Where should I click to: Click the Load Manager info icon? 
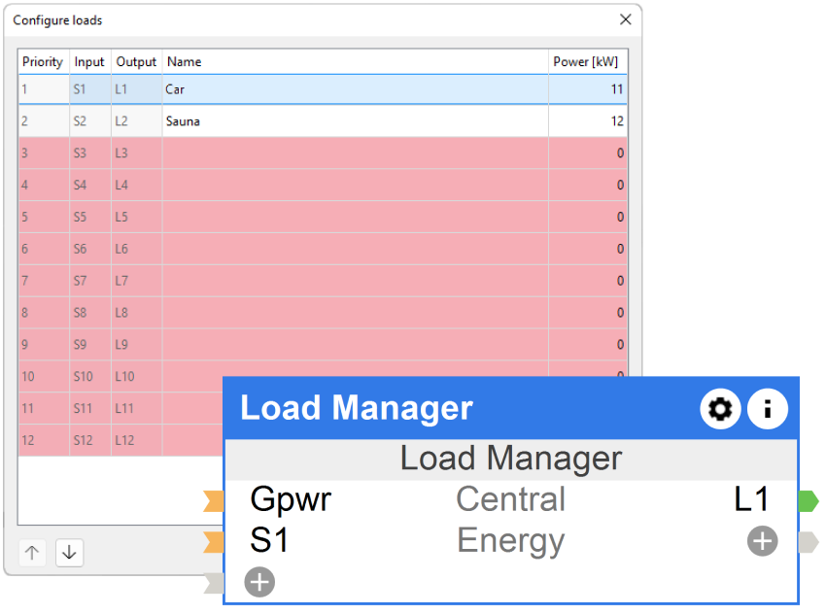(767, 409)
